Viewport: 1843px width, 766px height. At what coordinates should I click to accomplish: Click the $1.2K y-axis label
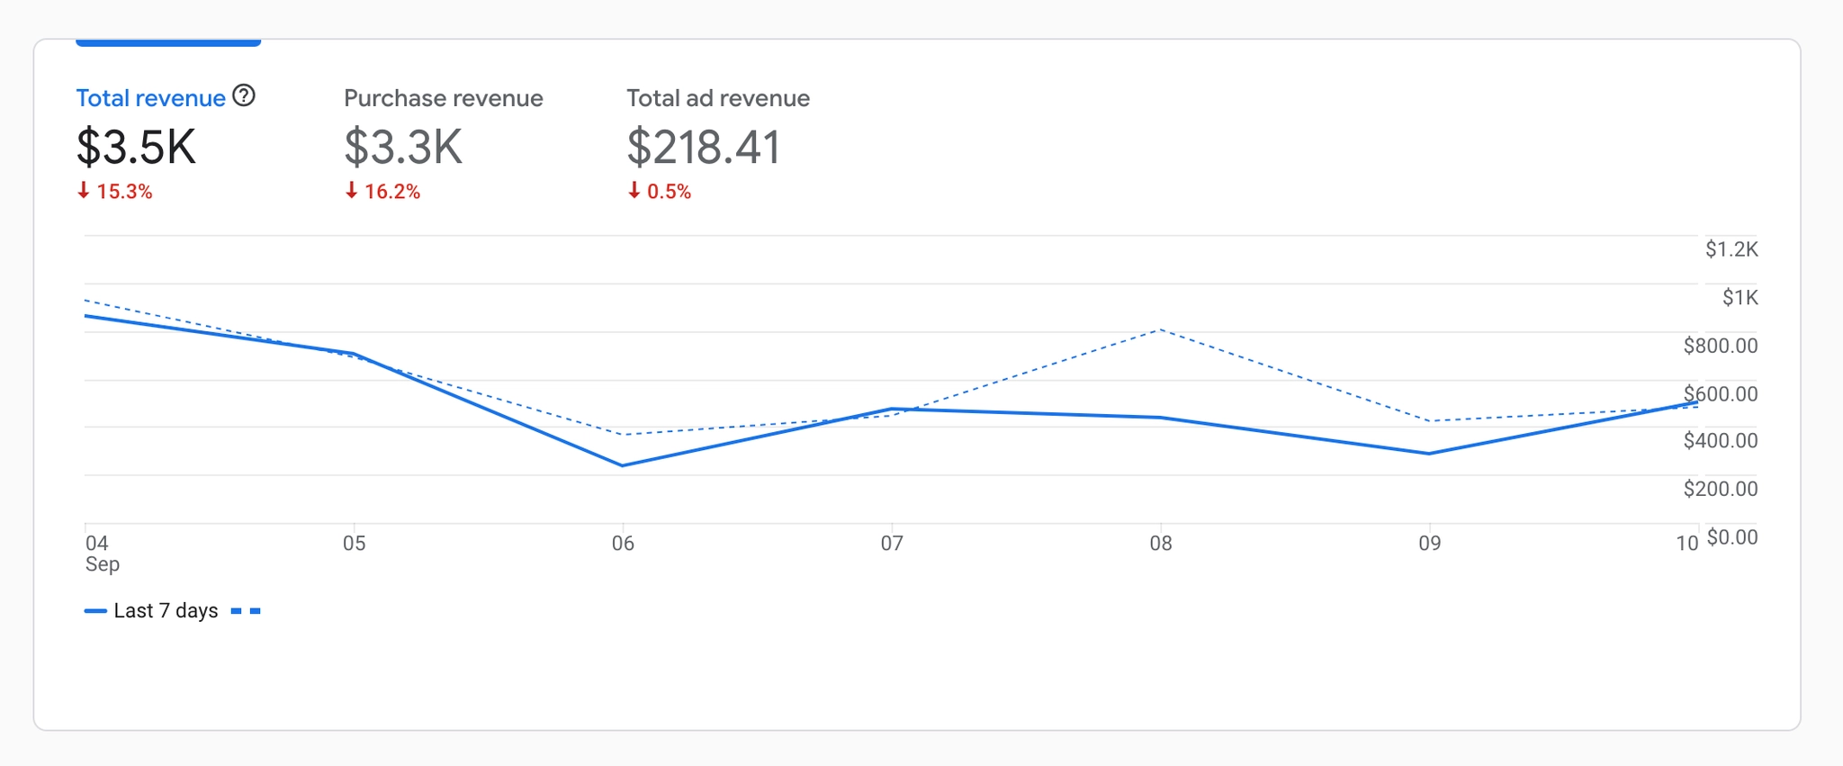(1731, 249)
